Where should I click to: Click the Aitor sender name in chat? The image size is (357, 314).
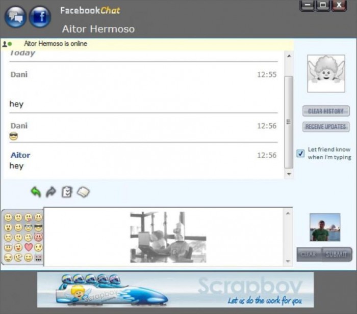20,155
